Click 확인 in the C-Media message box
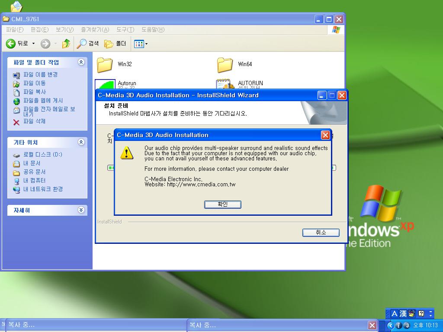 223,204
